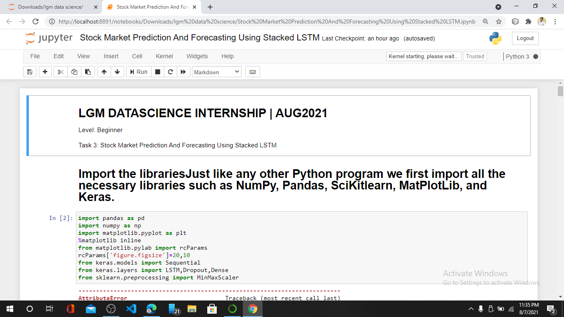This screenshot has width=564, height=317.
Task: Paste cells below using the paste icon
Action: (x=88, y=71)
